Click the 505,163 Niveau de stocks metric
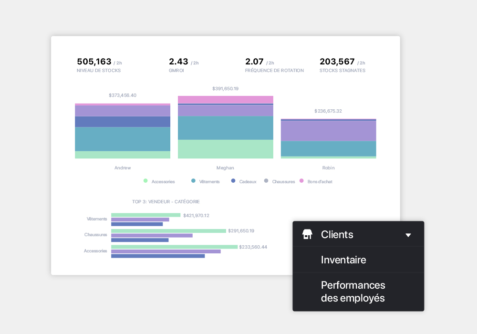 (94, 62)
